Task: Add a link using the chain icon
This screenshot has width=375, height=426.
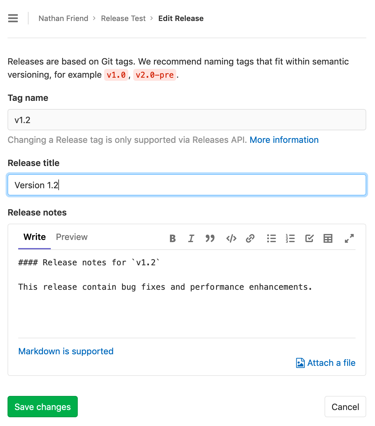Action: point(250,238)
